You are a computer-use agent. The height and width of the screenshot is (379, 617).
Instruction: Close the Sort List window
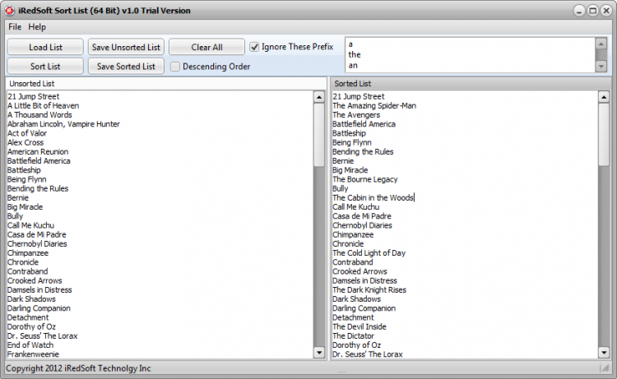pos(606,11)
